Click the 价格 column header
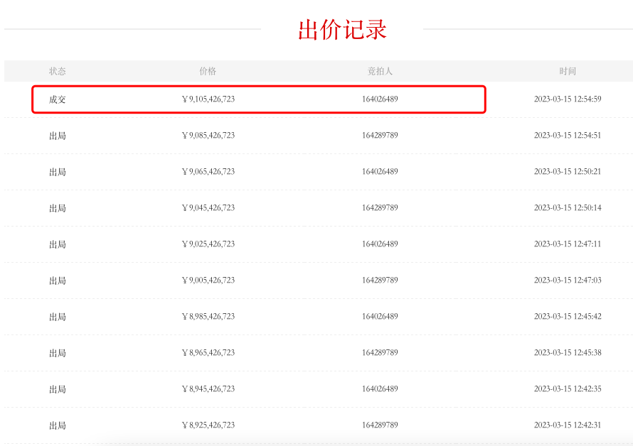The height and width of the screenshot is (446, 633). point(208,71)
